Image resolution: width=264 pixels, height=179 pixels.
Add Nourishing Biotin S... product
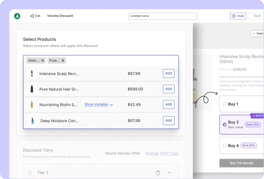pyautogui.click(x=169, y=104)
